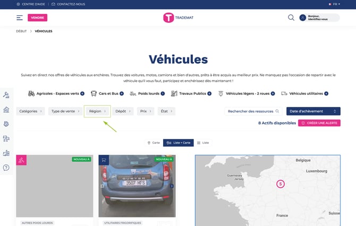356x226 pixels.
Task: Click the third sidebar icon below house
Action: click(6, 124)
